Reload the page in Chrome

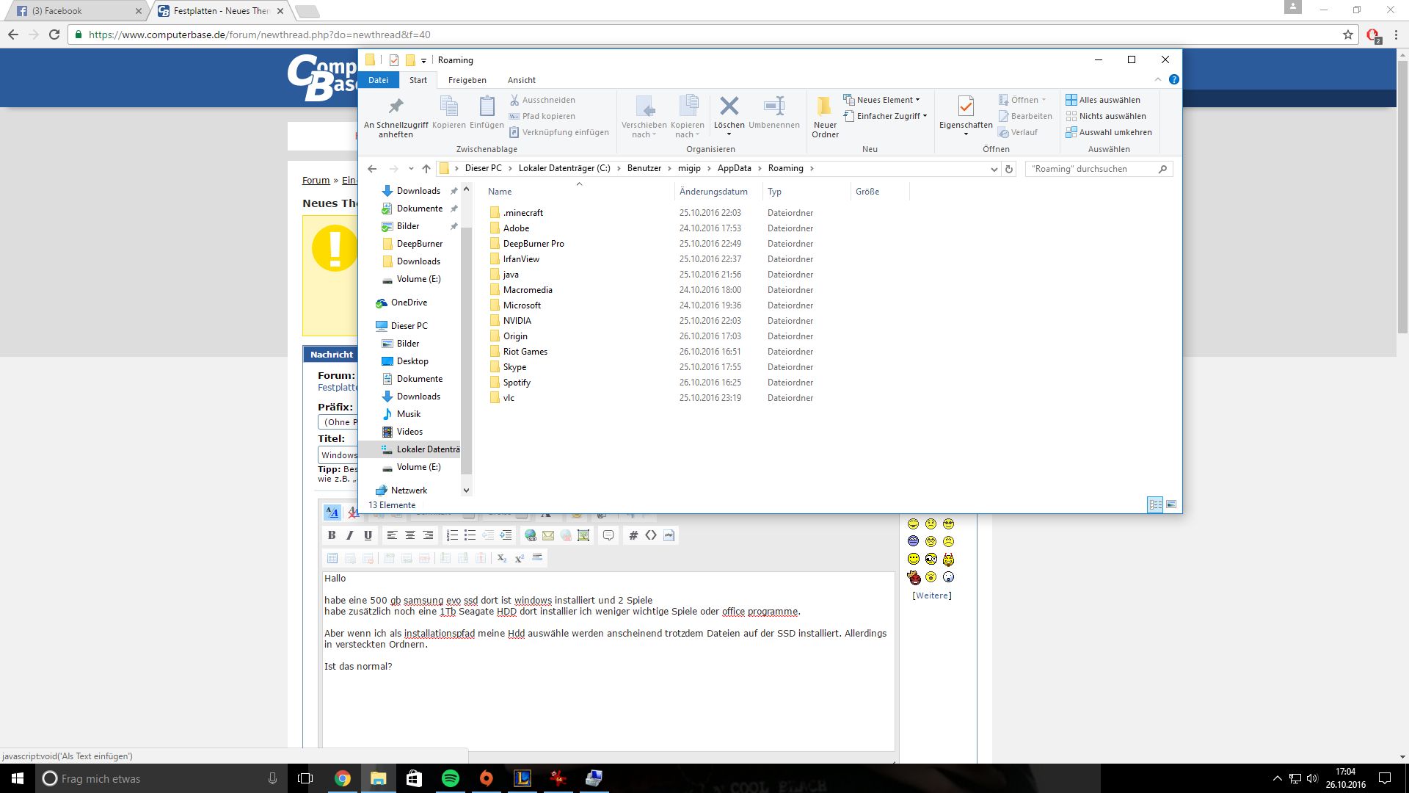[x=54, y=35]
